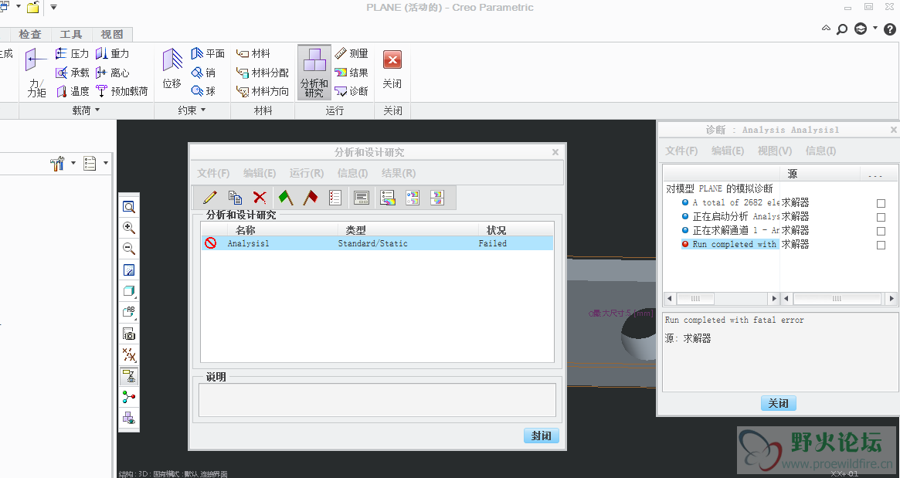The image size is (900, 478).
Task: Minimize the ribbon with the caret icon
Action: click(826, 28)
